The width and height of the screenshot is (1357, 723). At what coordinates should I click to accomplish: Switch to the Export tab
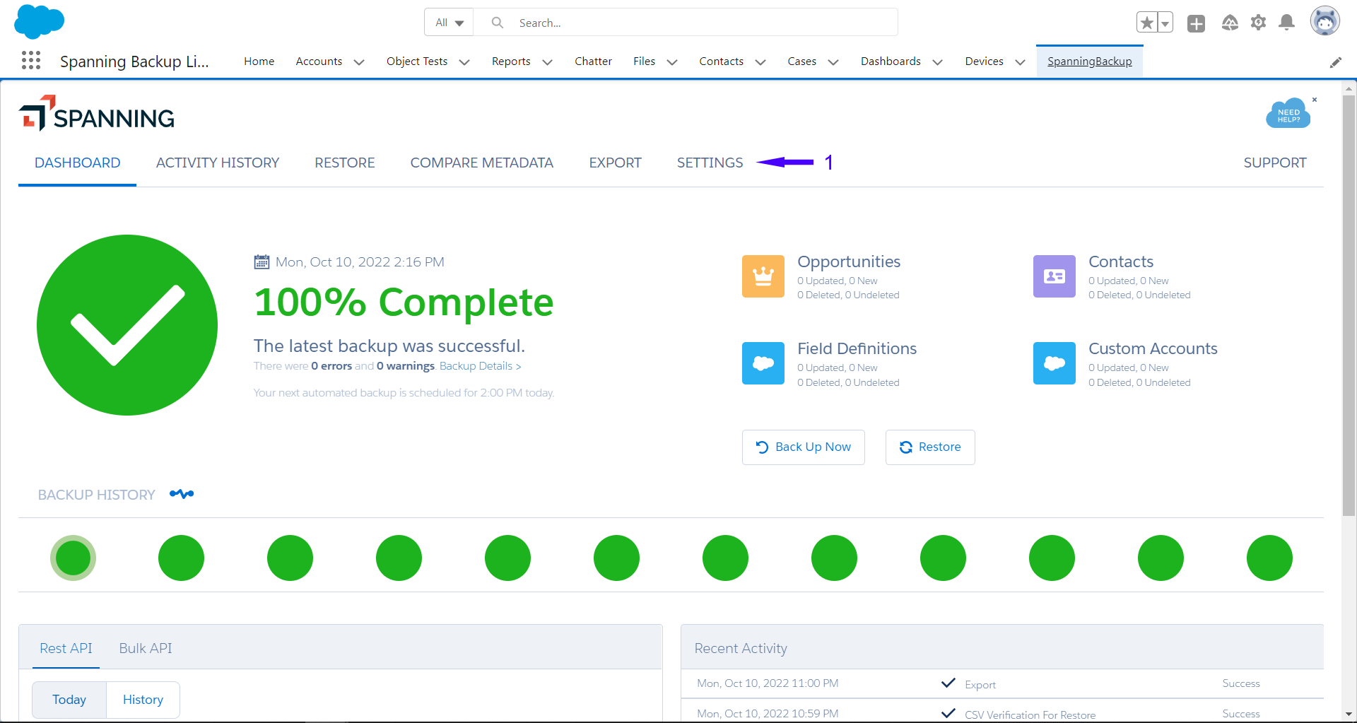tap(616, 163)
